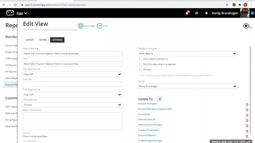This screenshot has height=143, width=255.
Task: Click Randy Brandhagen profile photo
Action: (x=245, y=13)
